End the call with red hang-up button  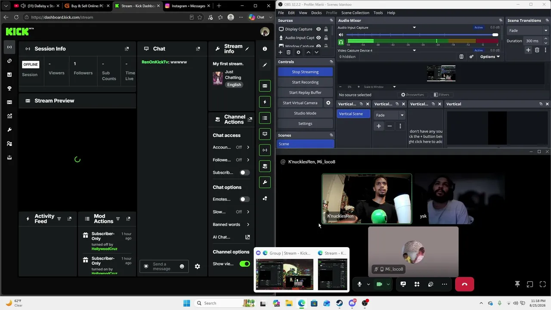click(464, 284)
